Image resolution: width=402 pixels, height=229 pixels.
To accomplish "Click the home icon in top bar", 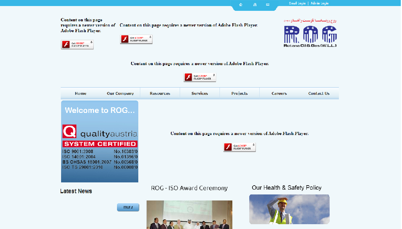I will click(241, 5).
